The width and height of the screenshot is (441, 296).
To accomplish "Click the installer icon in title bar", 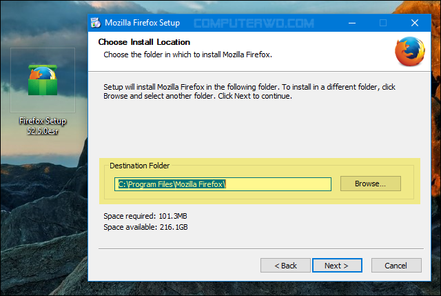I will pyautogui.click(x=96, y=23).
